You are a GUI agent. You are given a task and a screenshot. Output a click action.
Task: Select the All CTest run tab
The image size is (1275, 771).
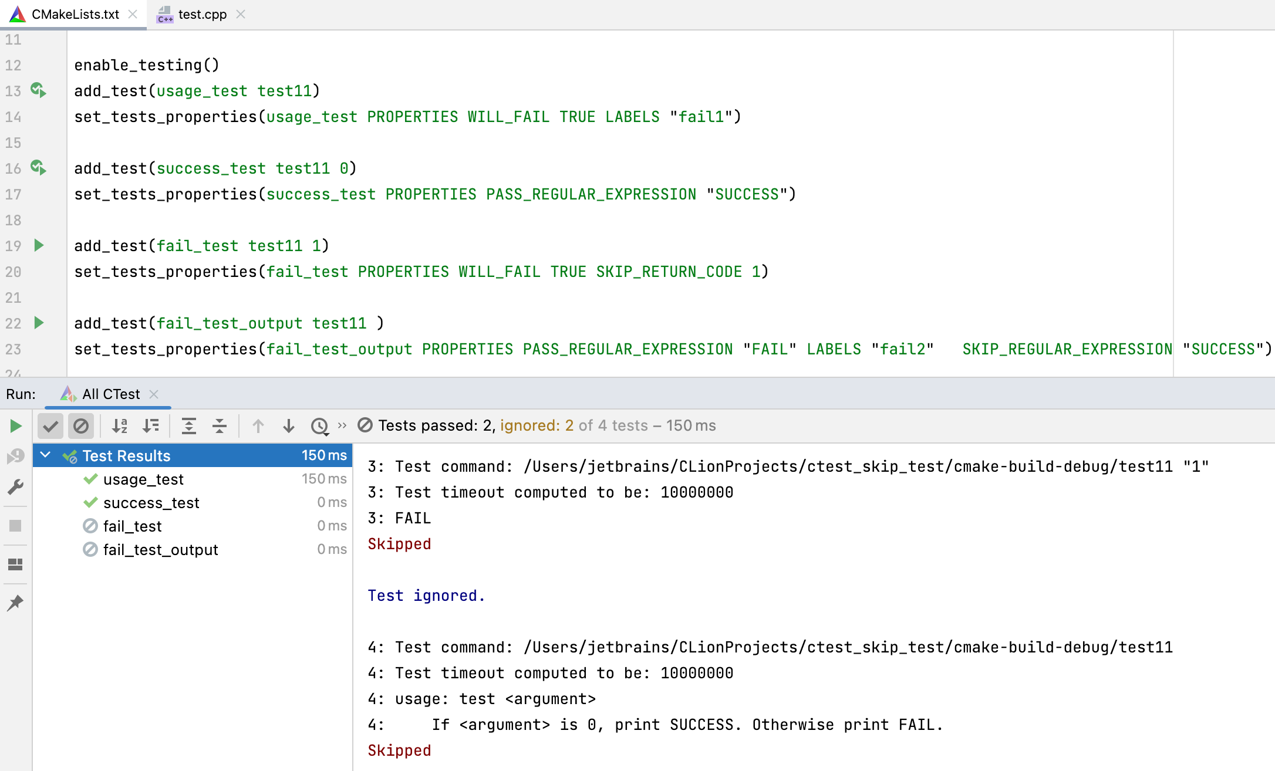pyautogui.click(x=110, y=394)
